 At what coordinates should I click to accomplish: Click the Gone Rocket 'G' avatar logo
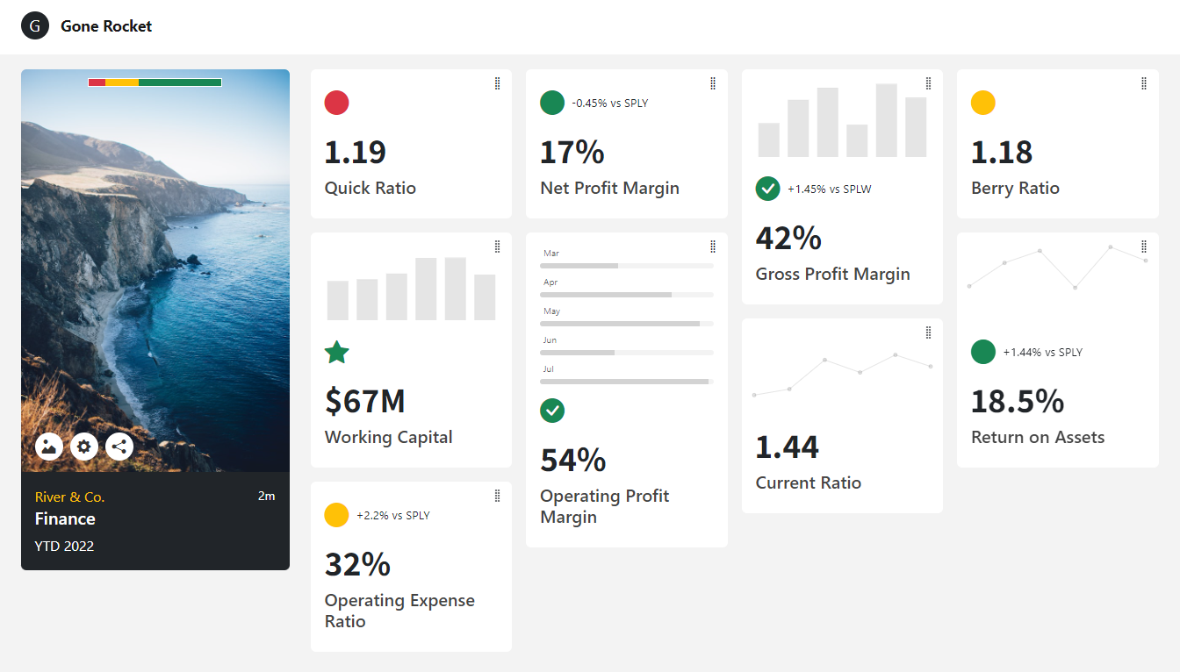tap(35, 26)
